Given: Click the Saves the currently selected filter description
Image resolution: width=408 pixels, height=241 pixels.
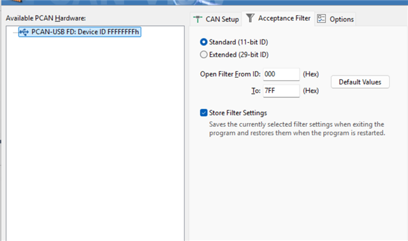Looking at the screenshot, I should tap(297, 129).
